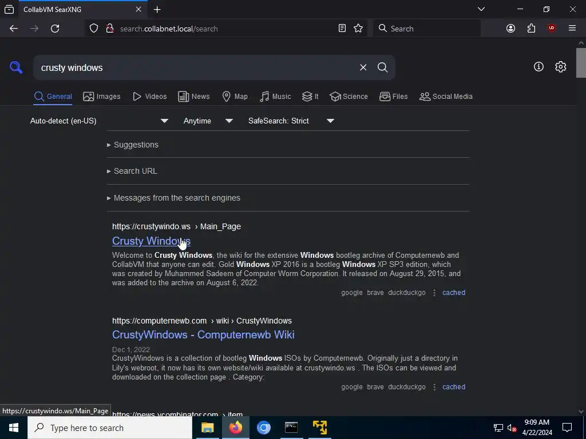Viewport: 586px width, 439px height.
Task: Click the page vertical scrollbar thumb
Action: (581, 63)
